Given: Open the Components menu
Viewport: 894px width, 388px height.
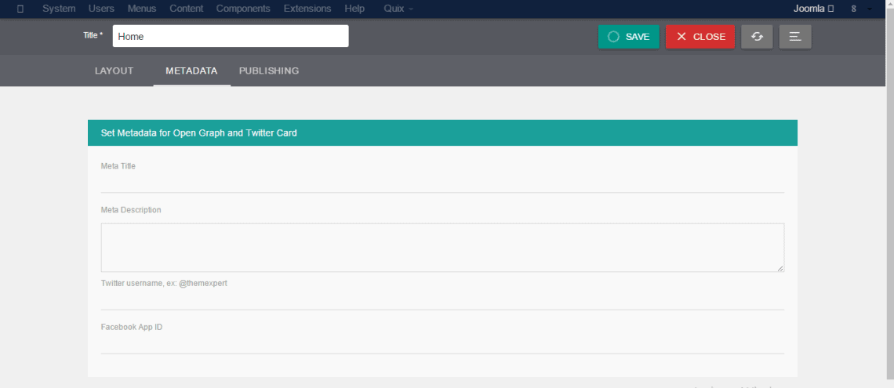Looking at the screenshot, I should coord(243,9).
